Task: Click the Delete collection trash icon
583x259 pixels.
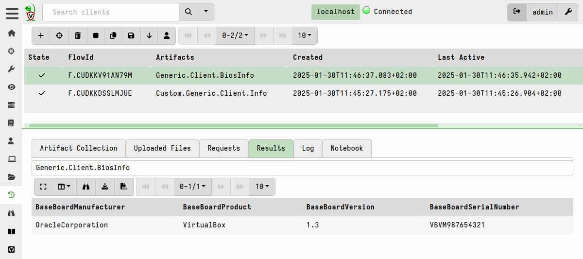Action: click(78, 35)
